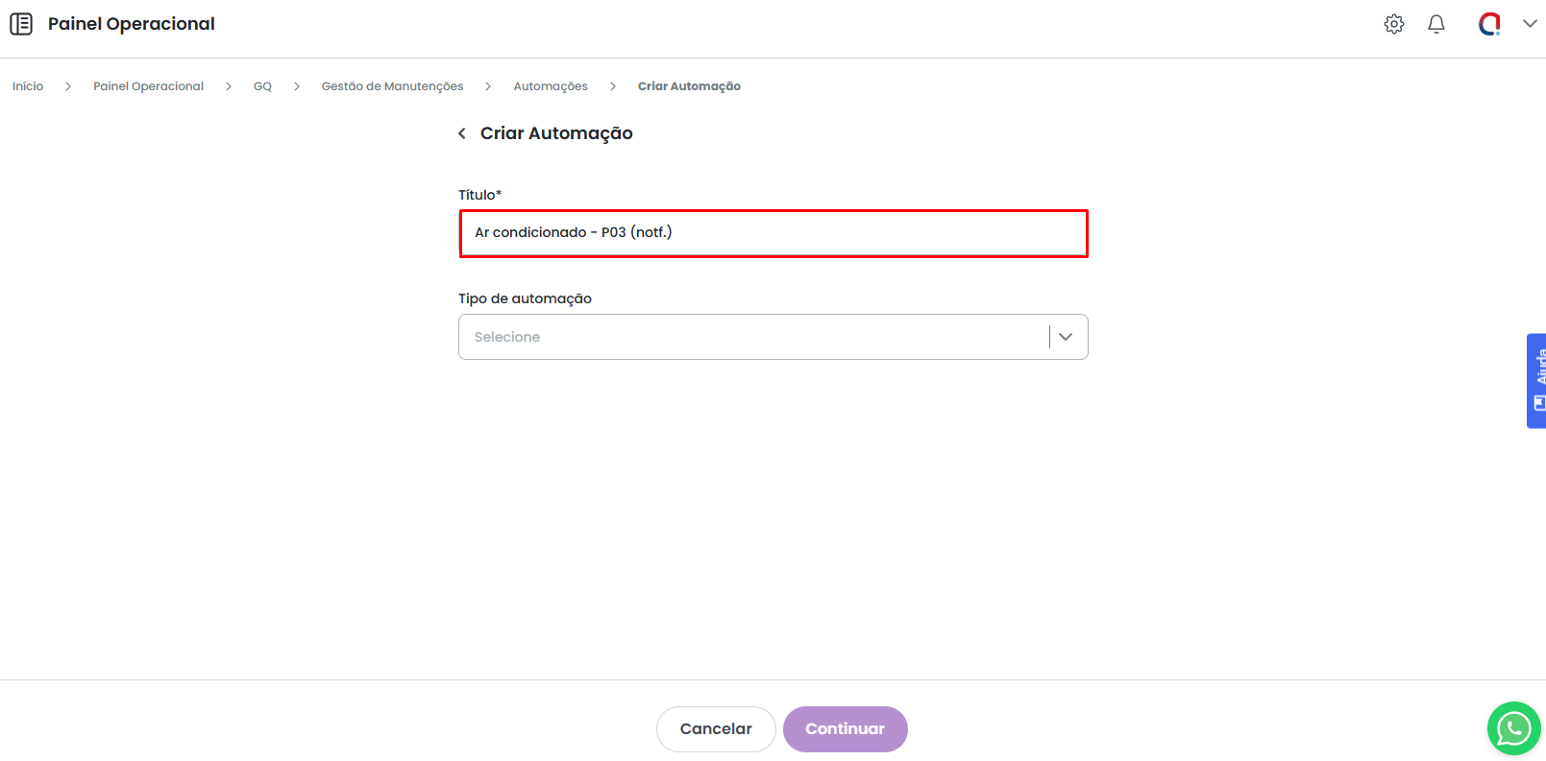Click the dropdown arrow in Selecione field
This screenshot has width=1546, height=761.
click(1066, 337)
